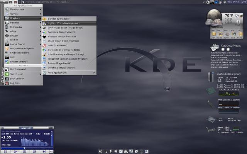Viewport: 247px width, 154px height.
Task: Click the fox-head icon in bottom dock
Action: [116, 151]
